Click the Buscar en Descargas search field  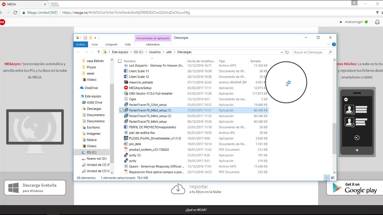(313, 52)
